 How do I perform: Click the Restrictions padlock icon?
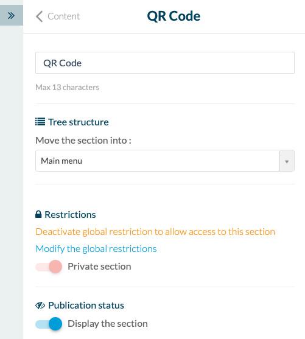38,214
